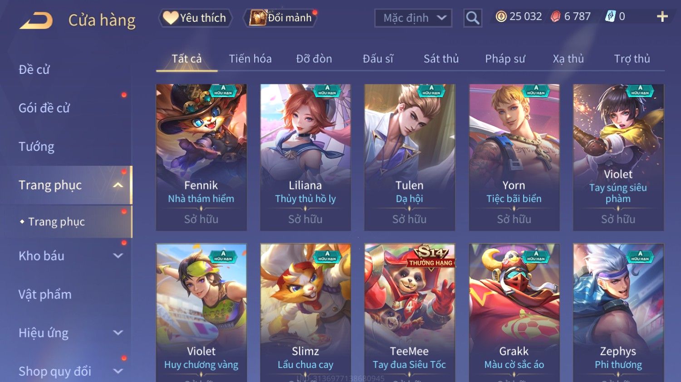Click the blue voucher currency icon

coord(610,17)
